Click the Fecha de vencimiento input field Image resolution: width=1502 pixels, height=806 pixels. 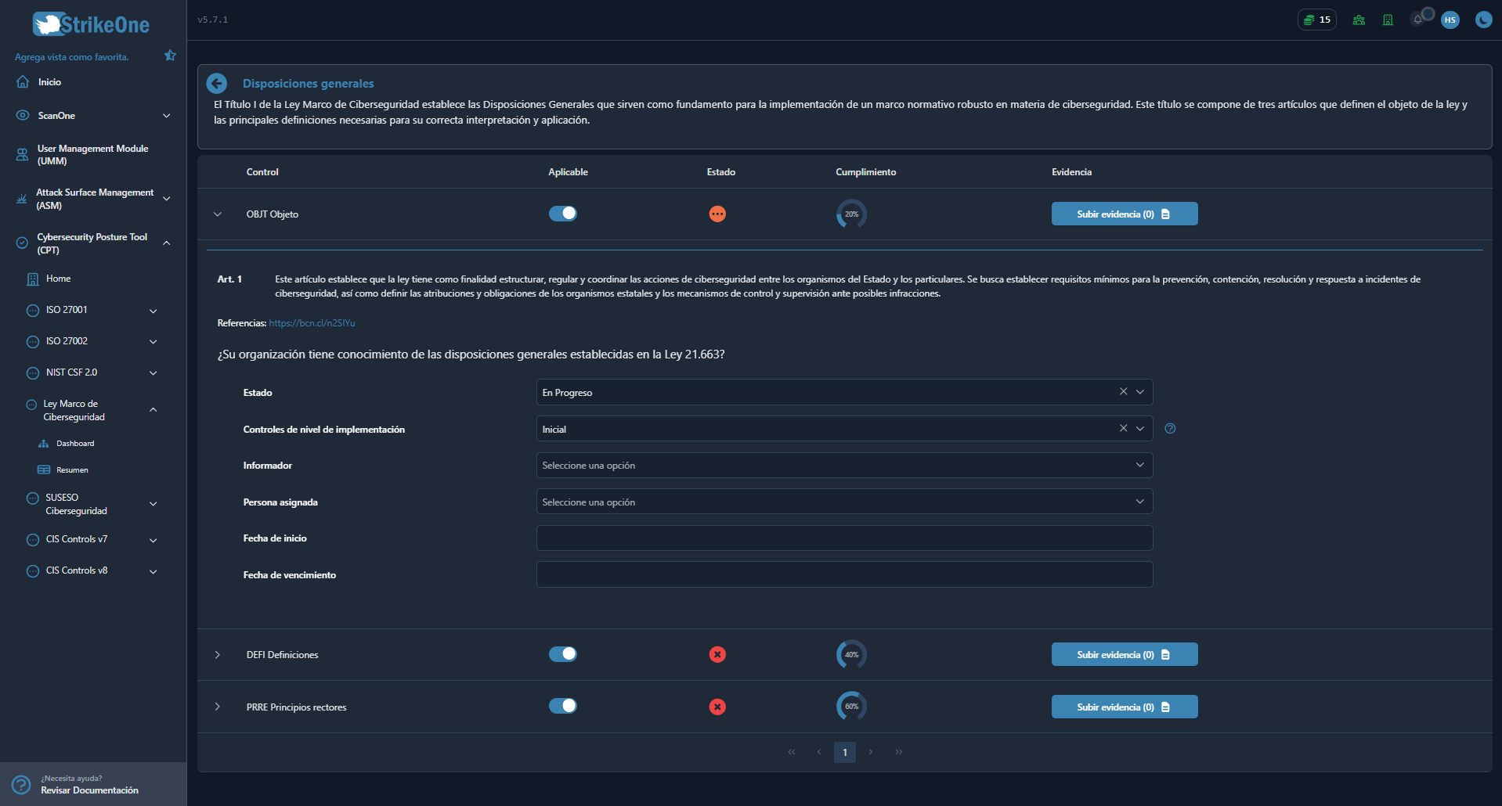[x=844, y=574]
